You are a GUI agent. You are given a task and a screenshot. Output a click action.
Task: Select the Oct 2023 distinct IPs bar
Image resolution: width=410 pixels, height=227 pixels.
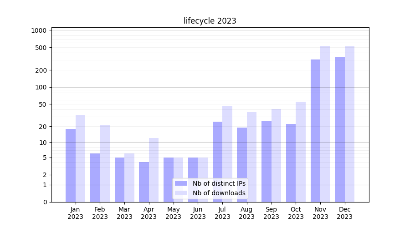coord(291,163)
